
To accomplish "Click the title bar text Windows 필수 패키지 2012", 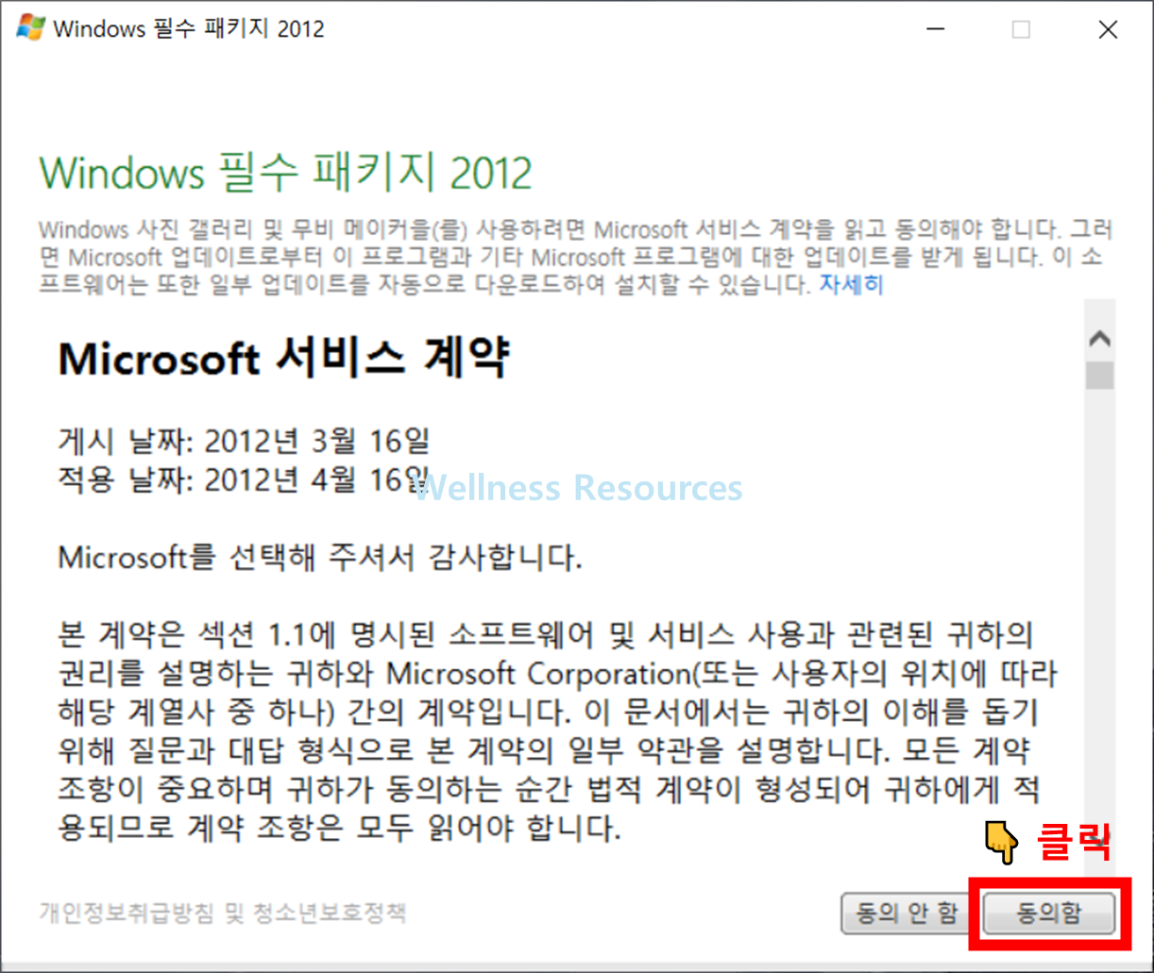I will [x=189, y=28].
